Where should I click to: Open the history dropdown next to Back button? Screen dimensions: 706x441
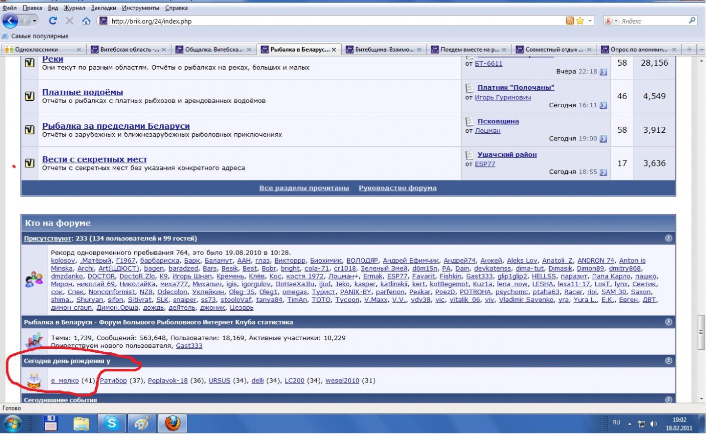pos(35,21)
